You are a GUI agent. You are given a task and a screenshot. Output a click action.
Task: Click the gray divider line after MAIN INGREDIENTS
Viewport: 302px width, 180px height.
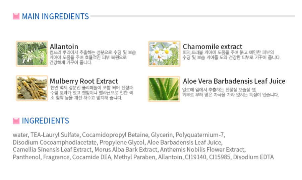click(192, 16)
